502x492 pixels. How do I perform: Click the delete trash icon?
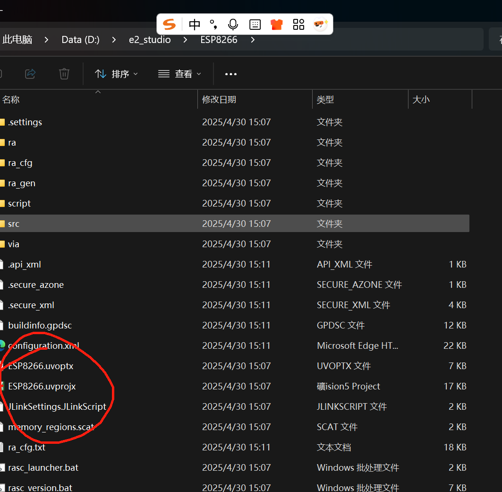(x=64, y=74)
